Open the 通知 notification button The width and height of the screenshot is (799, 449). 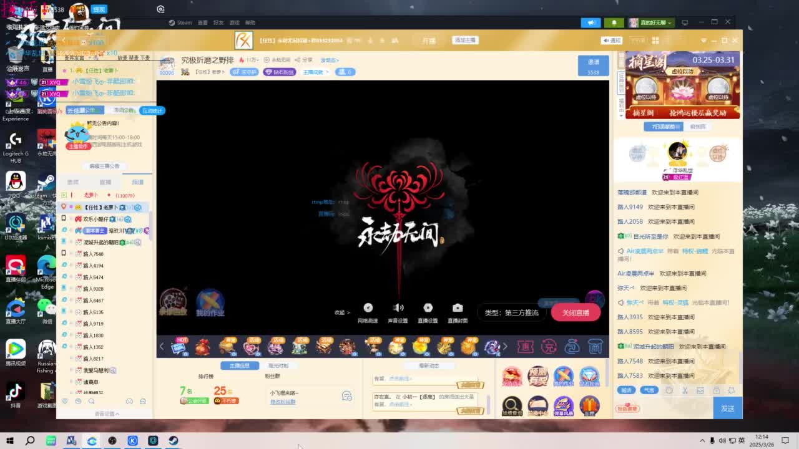tap(612, 41)
